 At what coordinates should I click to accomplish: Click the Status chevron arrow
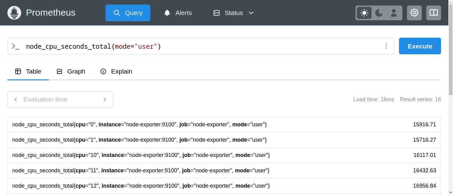[251, 13]
